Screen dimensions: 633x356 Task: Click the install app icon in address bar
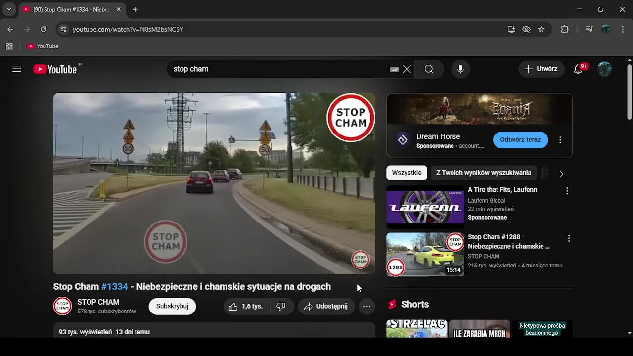[x=511, y=29]
